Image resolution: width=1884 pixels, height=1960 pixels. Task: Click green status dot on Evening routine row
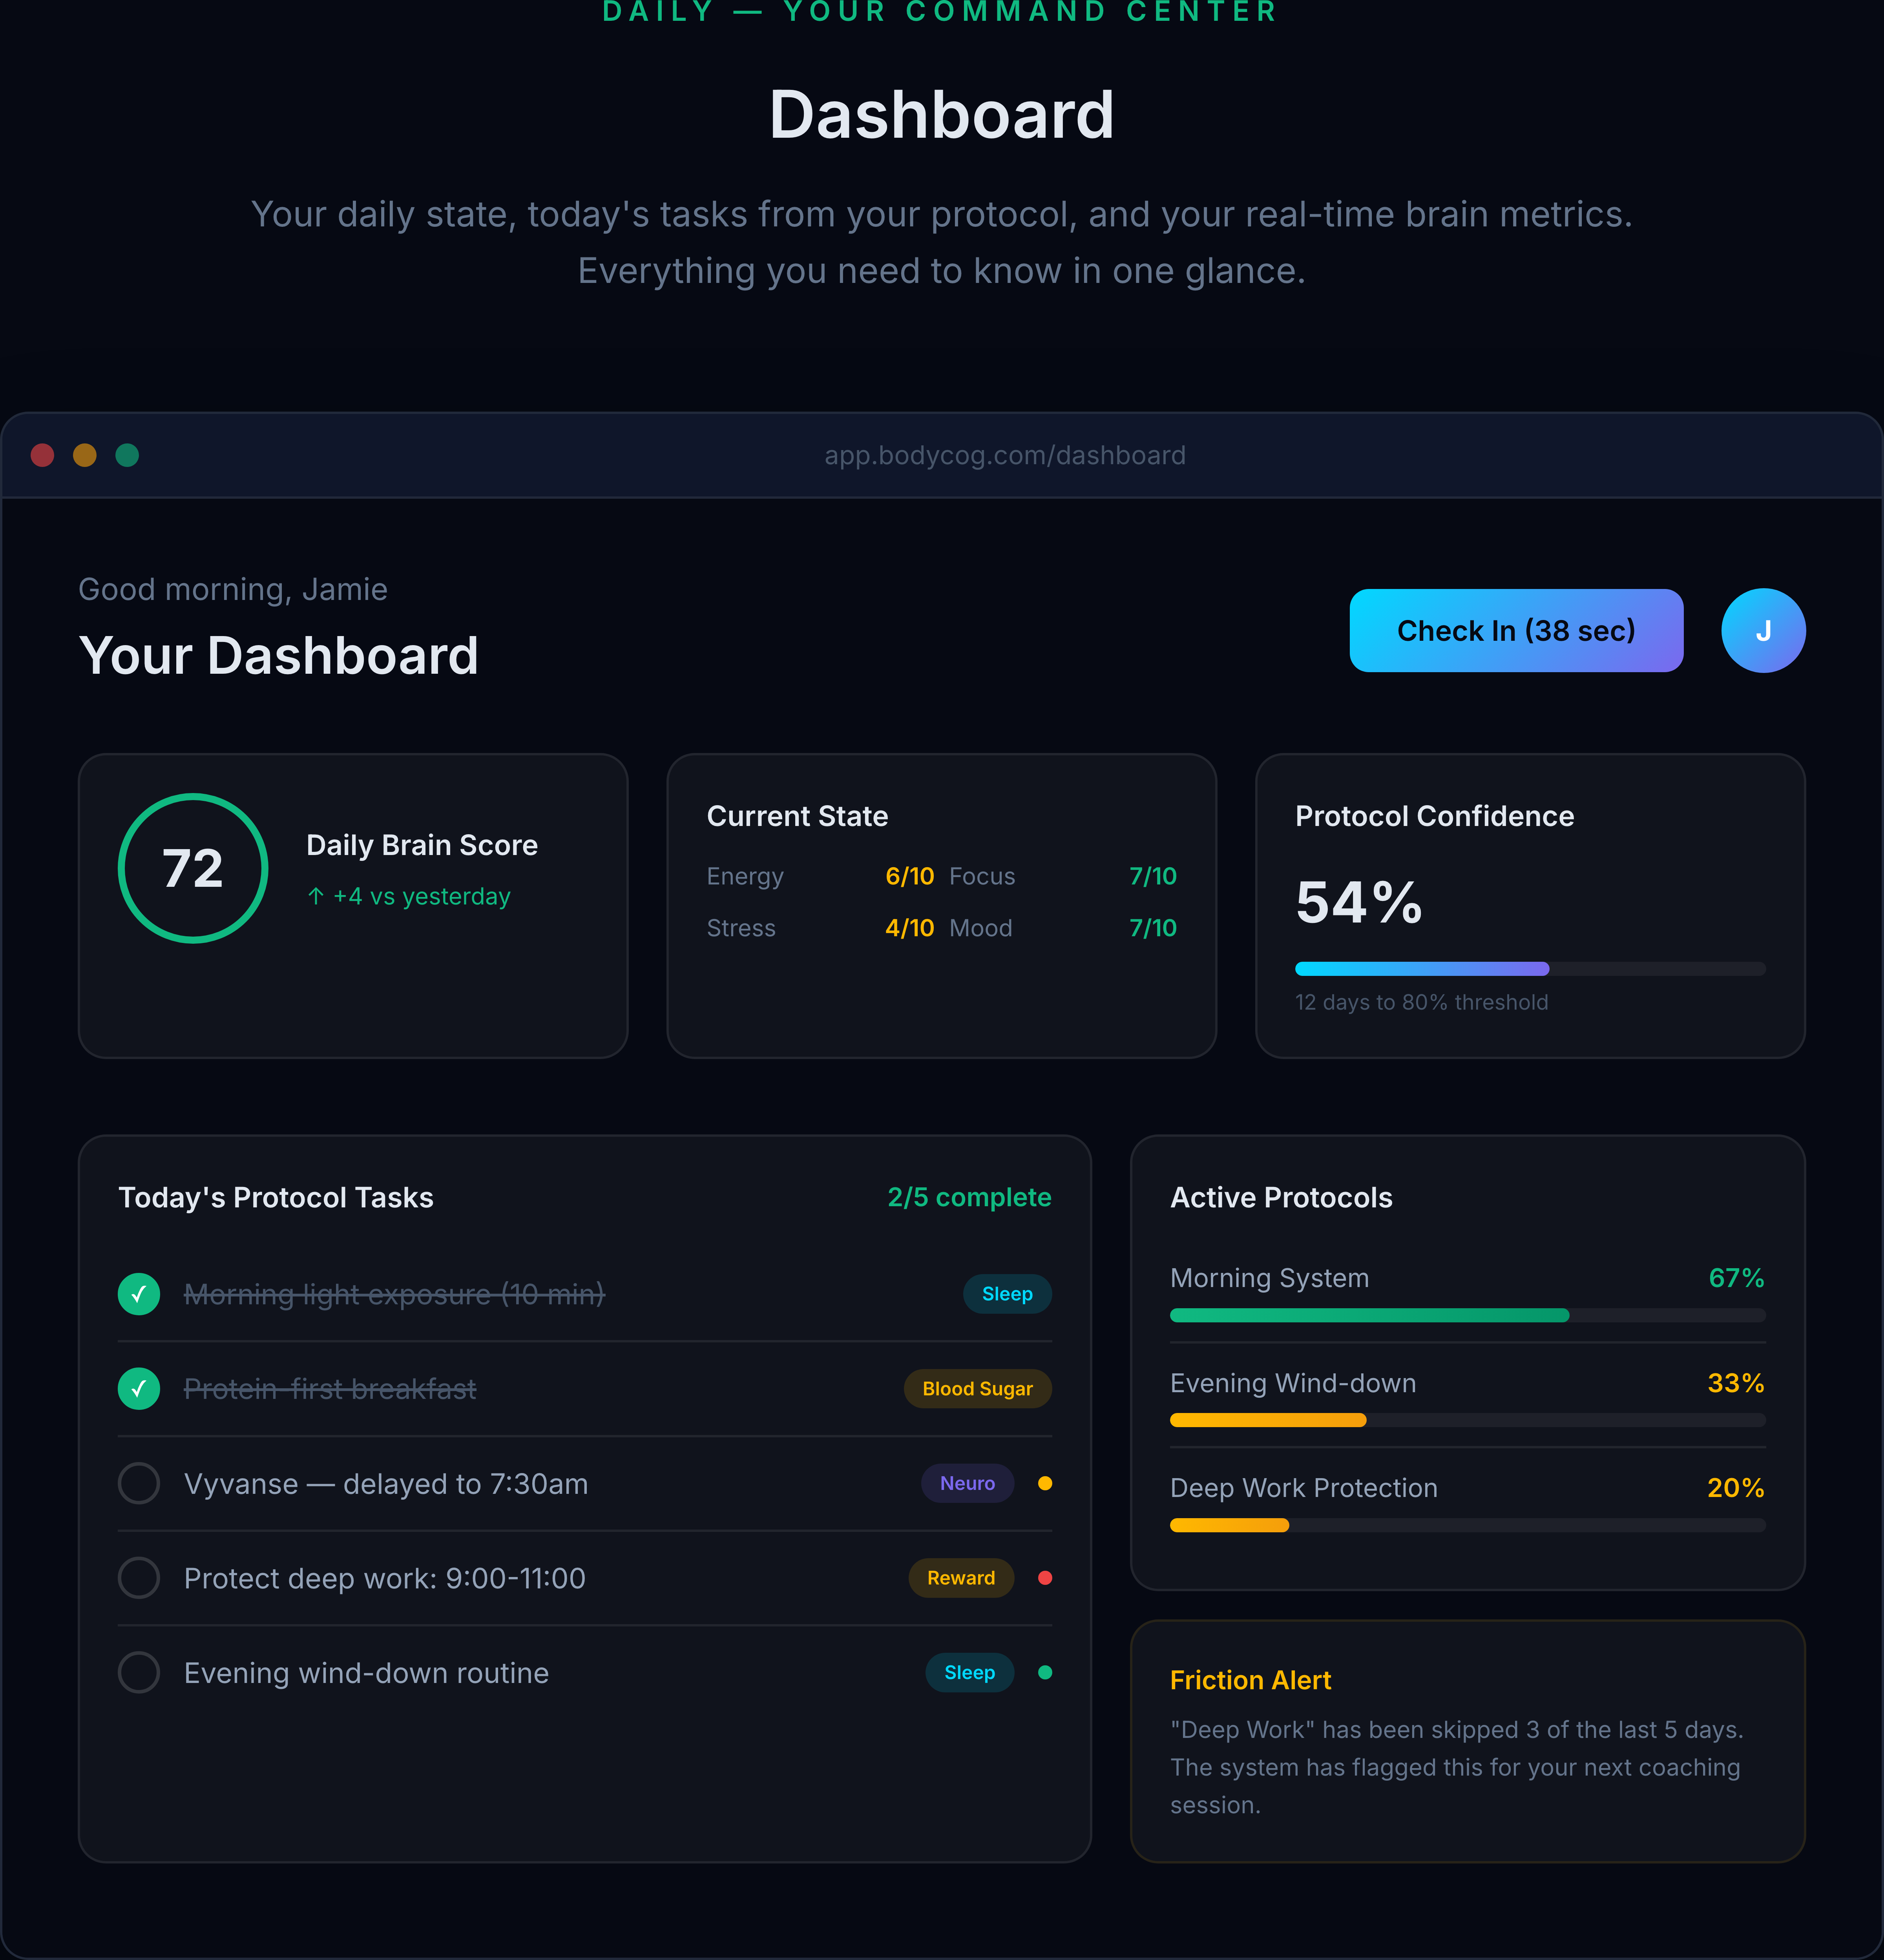pyautogui.click(x=1044, y=1672)
